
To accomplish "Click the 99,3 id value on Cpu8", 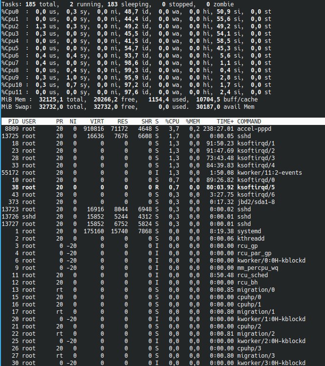I will (131, 70).
